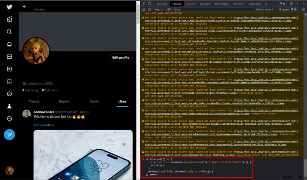307x180 pixels.
Task: Open the 2 Following list
Action: pyautogui.click(x=30, y=90)
